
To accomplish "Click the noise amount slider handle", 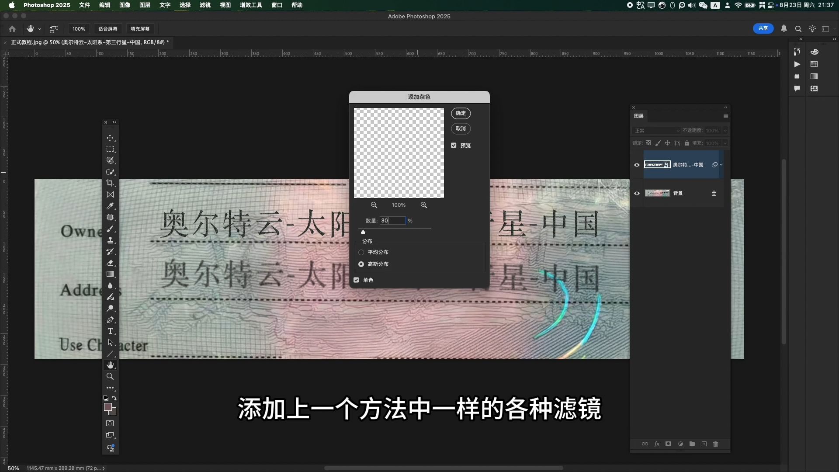I will tap(363, 232).
